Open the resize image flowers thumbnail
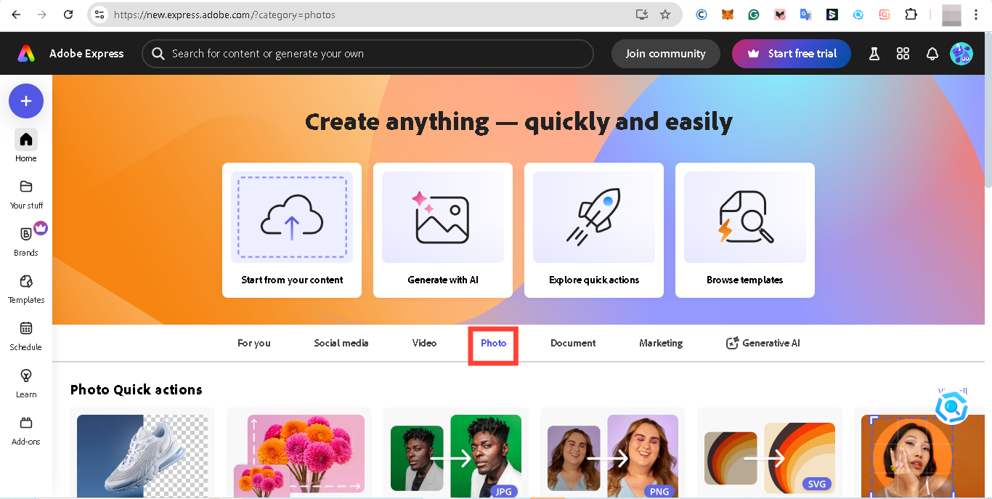The width and height of the screenshot is (992, 499). pyautogui.click(x=299, y=456)
